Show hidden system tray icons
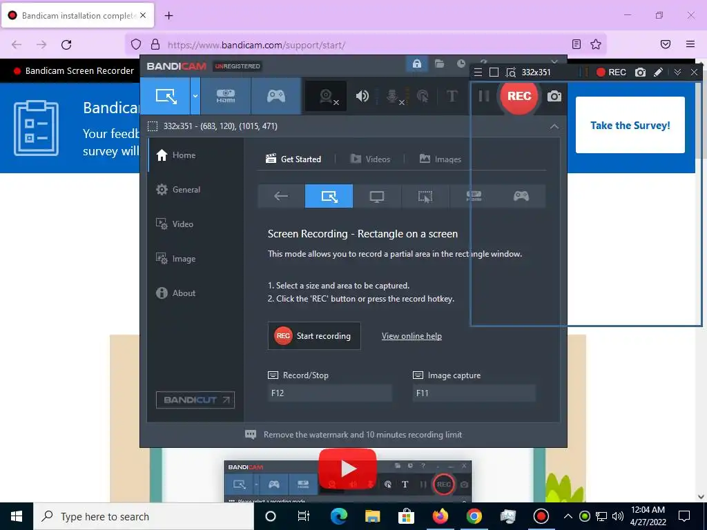This screenshot has height=530, width=707. (568, 516)
